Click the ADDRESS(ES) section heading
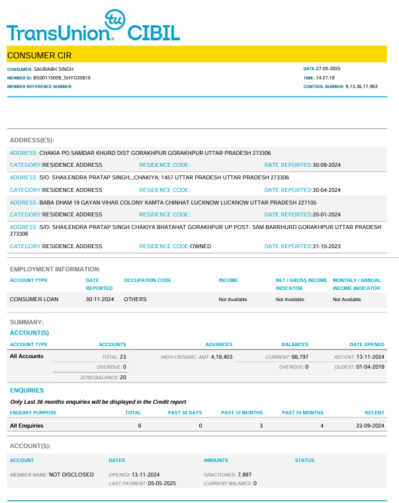The image size is (399, 503). pos(32,140)
